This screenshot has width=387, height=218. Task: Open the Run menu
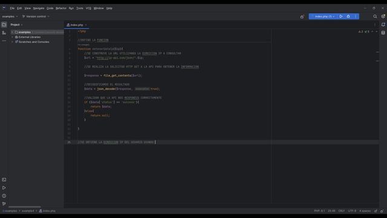pos(71,8)
